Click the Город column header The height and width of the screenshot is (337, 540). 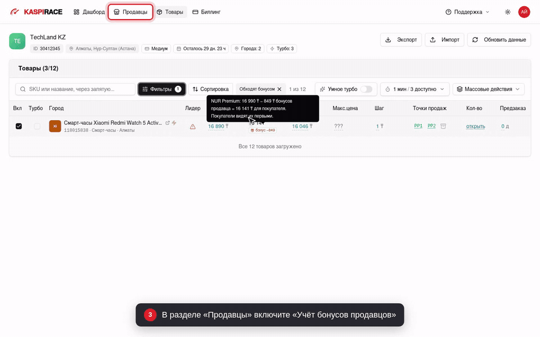pyautogui.click(x=56, y=108)
